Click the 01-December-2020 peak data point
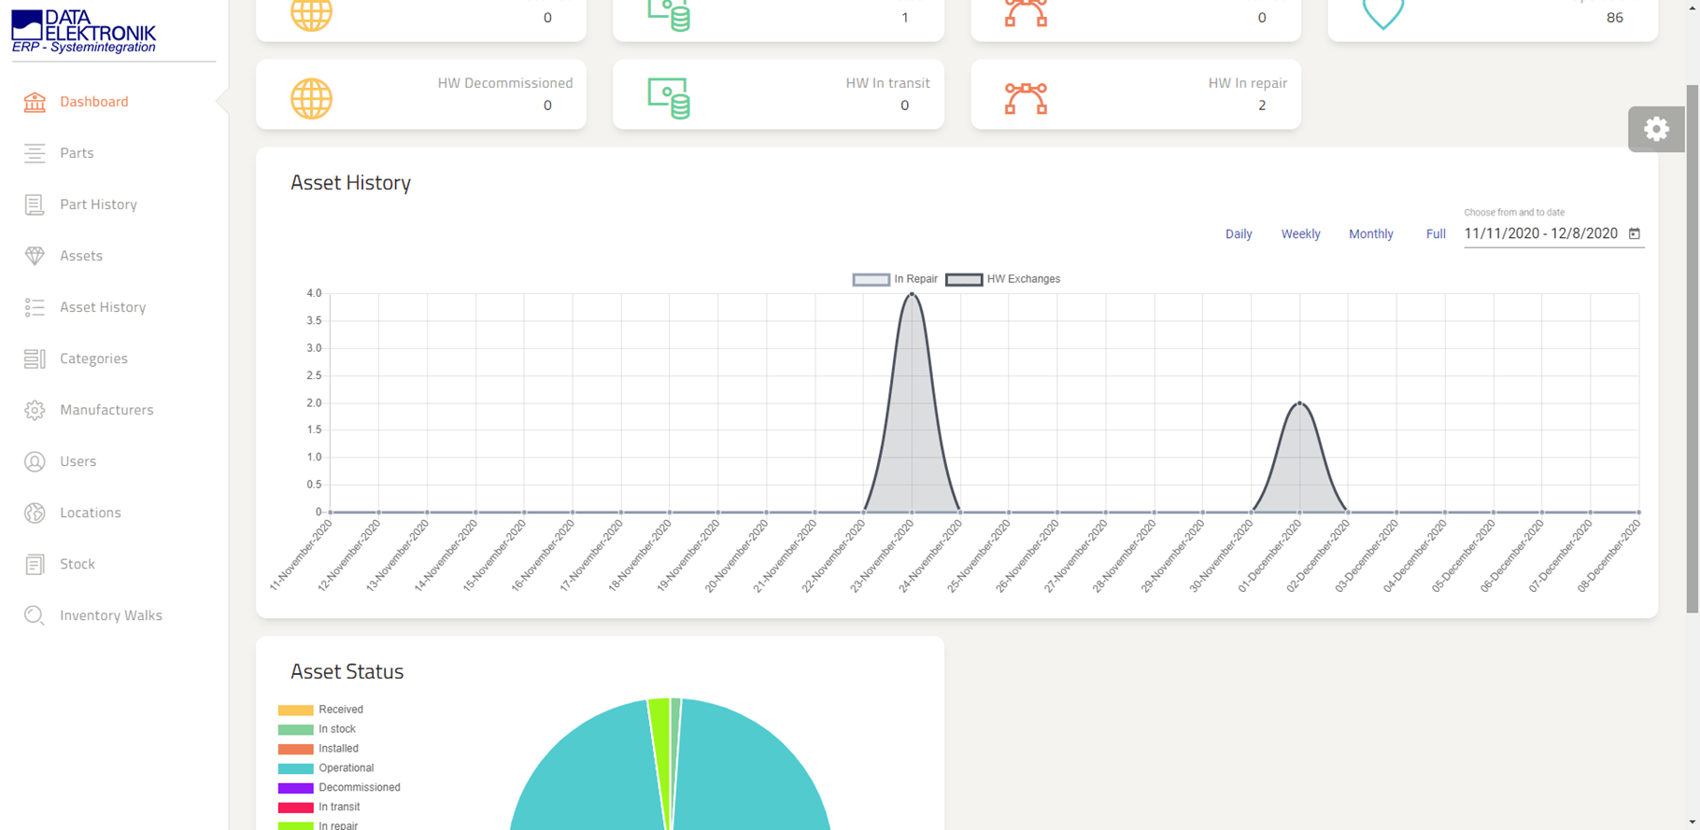The image size is (1700, 830). (x=1299, y=403)
